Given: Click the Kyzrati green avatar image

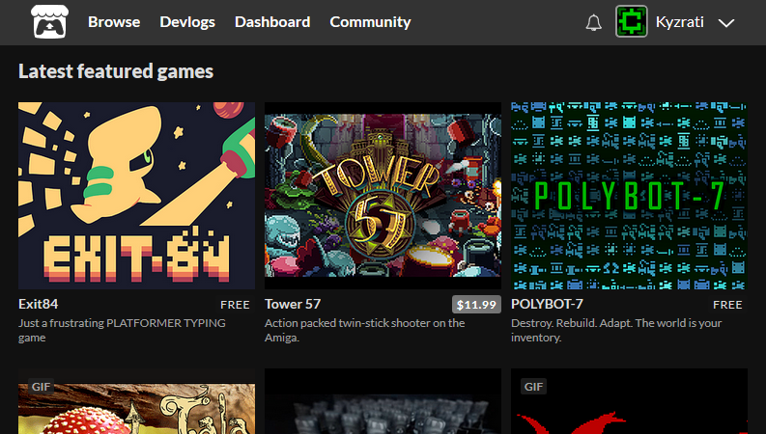Looking at the screenshot, I should point(631,21).
